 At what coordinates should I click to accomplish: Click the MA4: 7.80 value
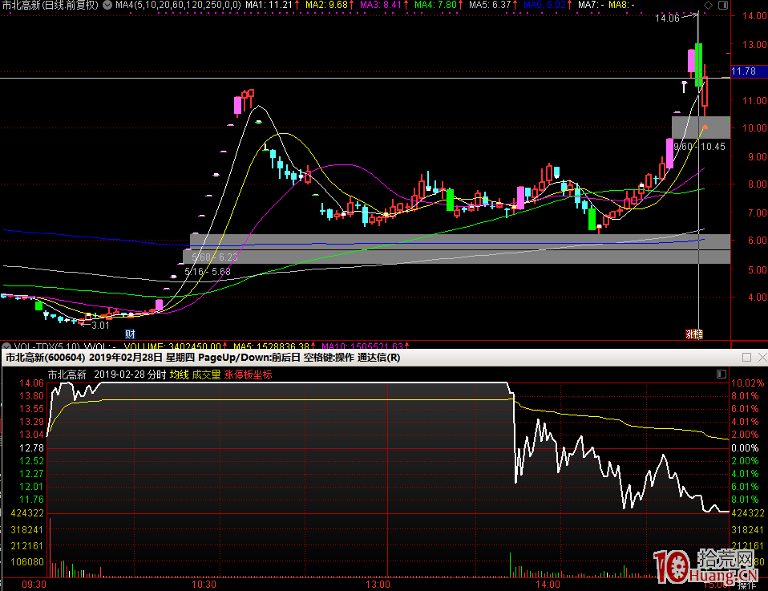click(x=435, y=5)
